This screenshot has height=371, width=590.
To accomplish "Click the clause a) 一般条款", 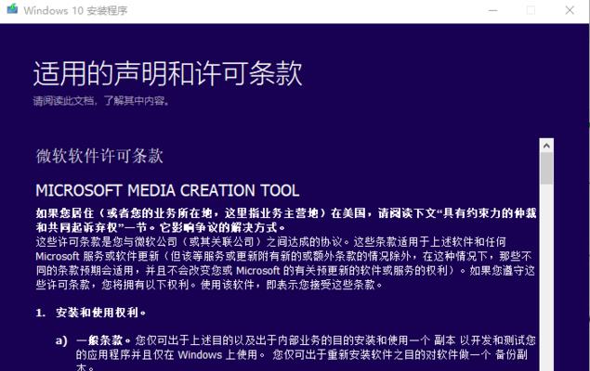I will 93,340.
